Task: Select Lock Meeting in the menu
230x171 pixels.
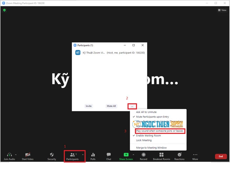Action: click(x=144, y=140)
